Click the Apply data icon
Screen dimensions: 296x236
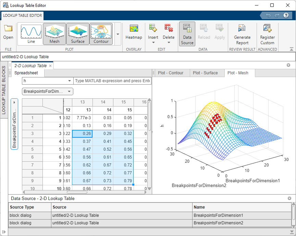click(220, 28)
